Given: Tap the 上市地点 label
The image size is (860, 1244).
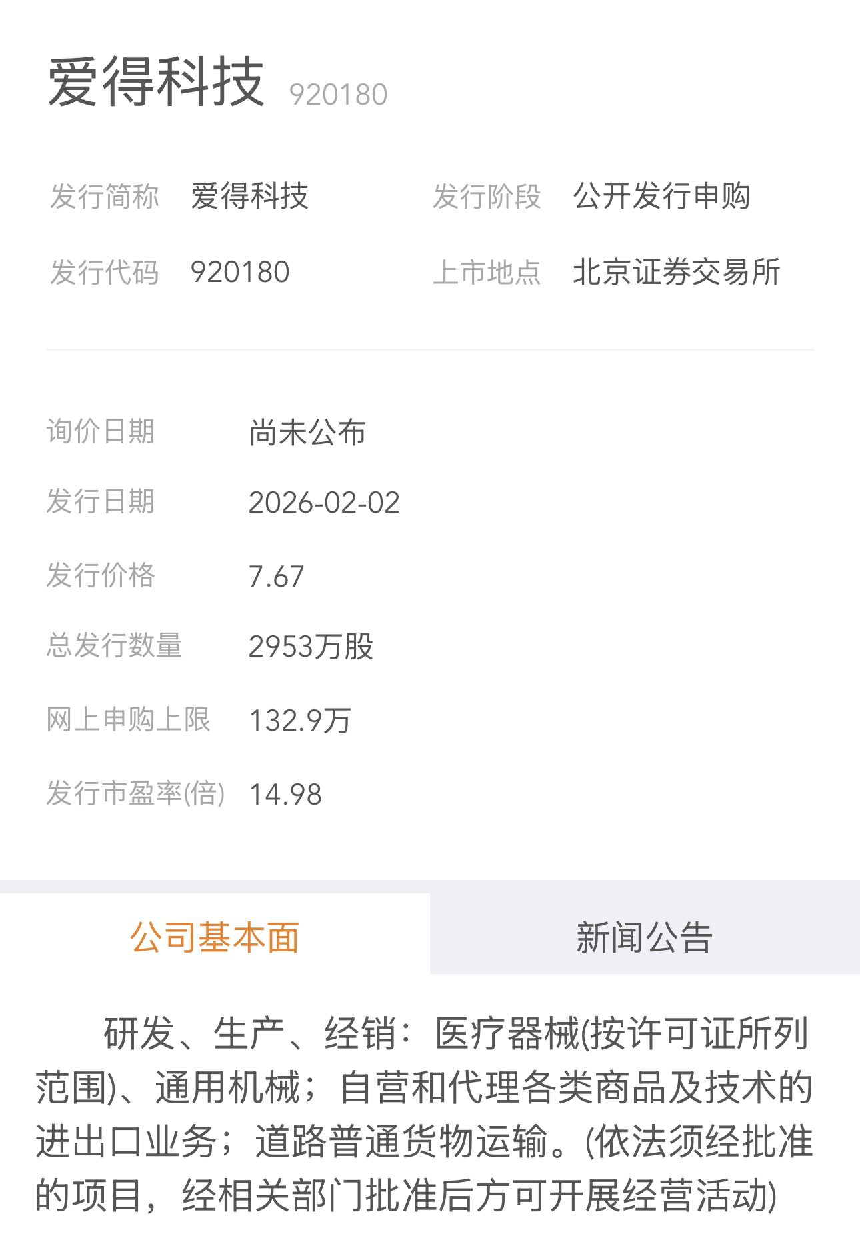Looking at the screenshot, I should coord(487,273).
